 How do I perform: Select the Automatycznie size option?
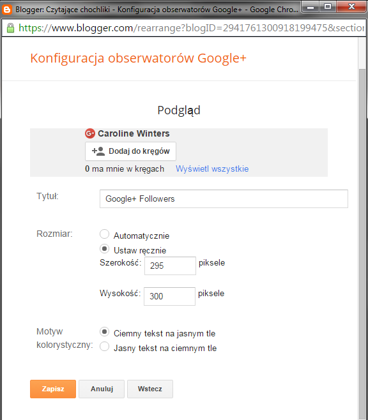tap(104, 234)
